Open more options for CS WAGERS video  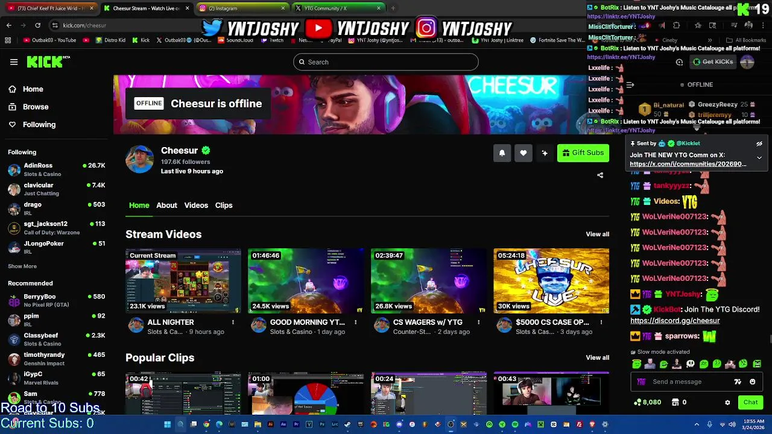[x=478, y=322]
